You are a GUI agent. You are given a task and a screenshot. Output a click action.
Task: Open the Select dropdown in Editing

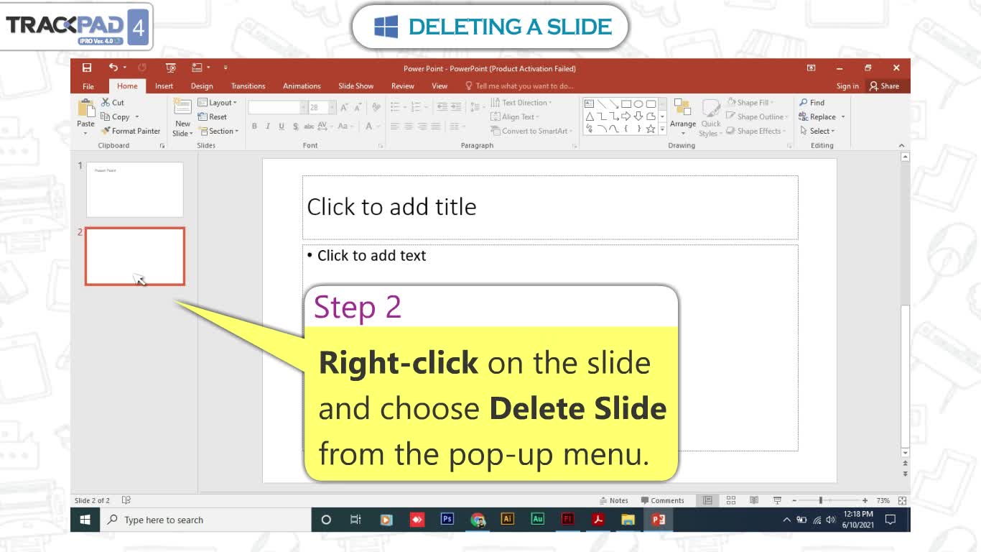[x=817, y=132]
